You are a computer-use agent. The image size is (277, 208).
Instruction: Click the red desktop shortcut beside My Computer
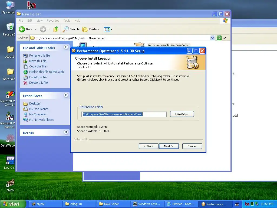(31, 5)
